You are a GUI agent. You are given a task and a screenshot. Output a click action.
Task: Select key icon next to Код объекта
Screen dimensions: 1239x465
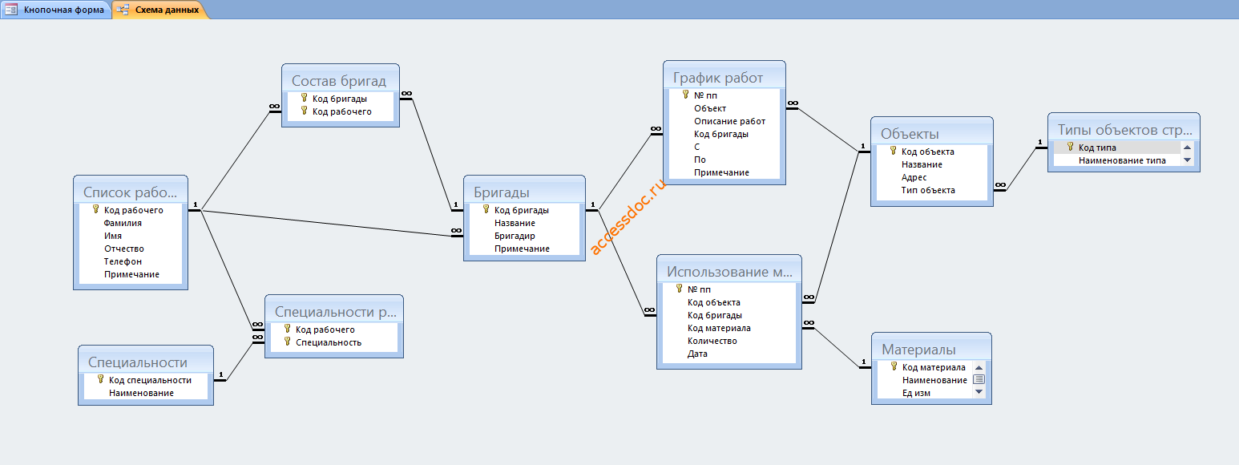coord(894,151)
